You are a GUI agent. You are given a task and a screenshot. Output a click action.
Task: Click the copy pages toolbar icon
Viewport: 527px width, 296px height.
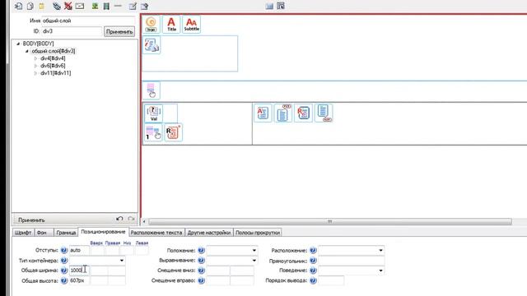coord(30,6)
